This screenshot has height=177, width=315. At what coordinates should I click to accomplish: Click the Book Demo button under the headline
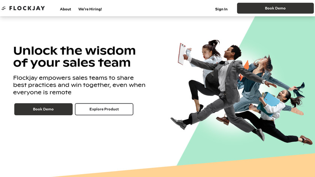(43, 109)
